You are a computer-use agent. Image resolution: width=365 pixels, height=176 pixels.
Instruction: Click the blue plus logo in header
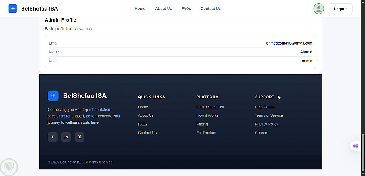click(x=13, y=9)
